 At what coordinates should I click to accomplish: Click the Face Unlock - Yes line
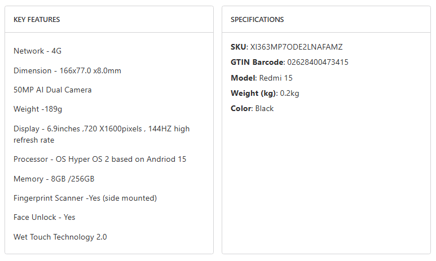(x=44, y=217)
